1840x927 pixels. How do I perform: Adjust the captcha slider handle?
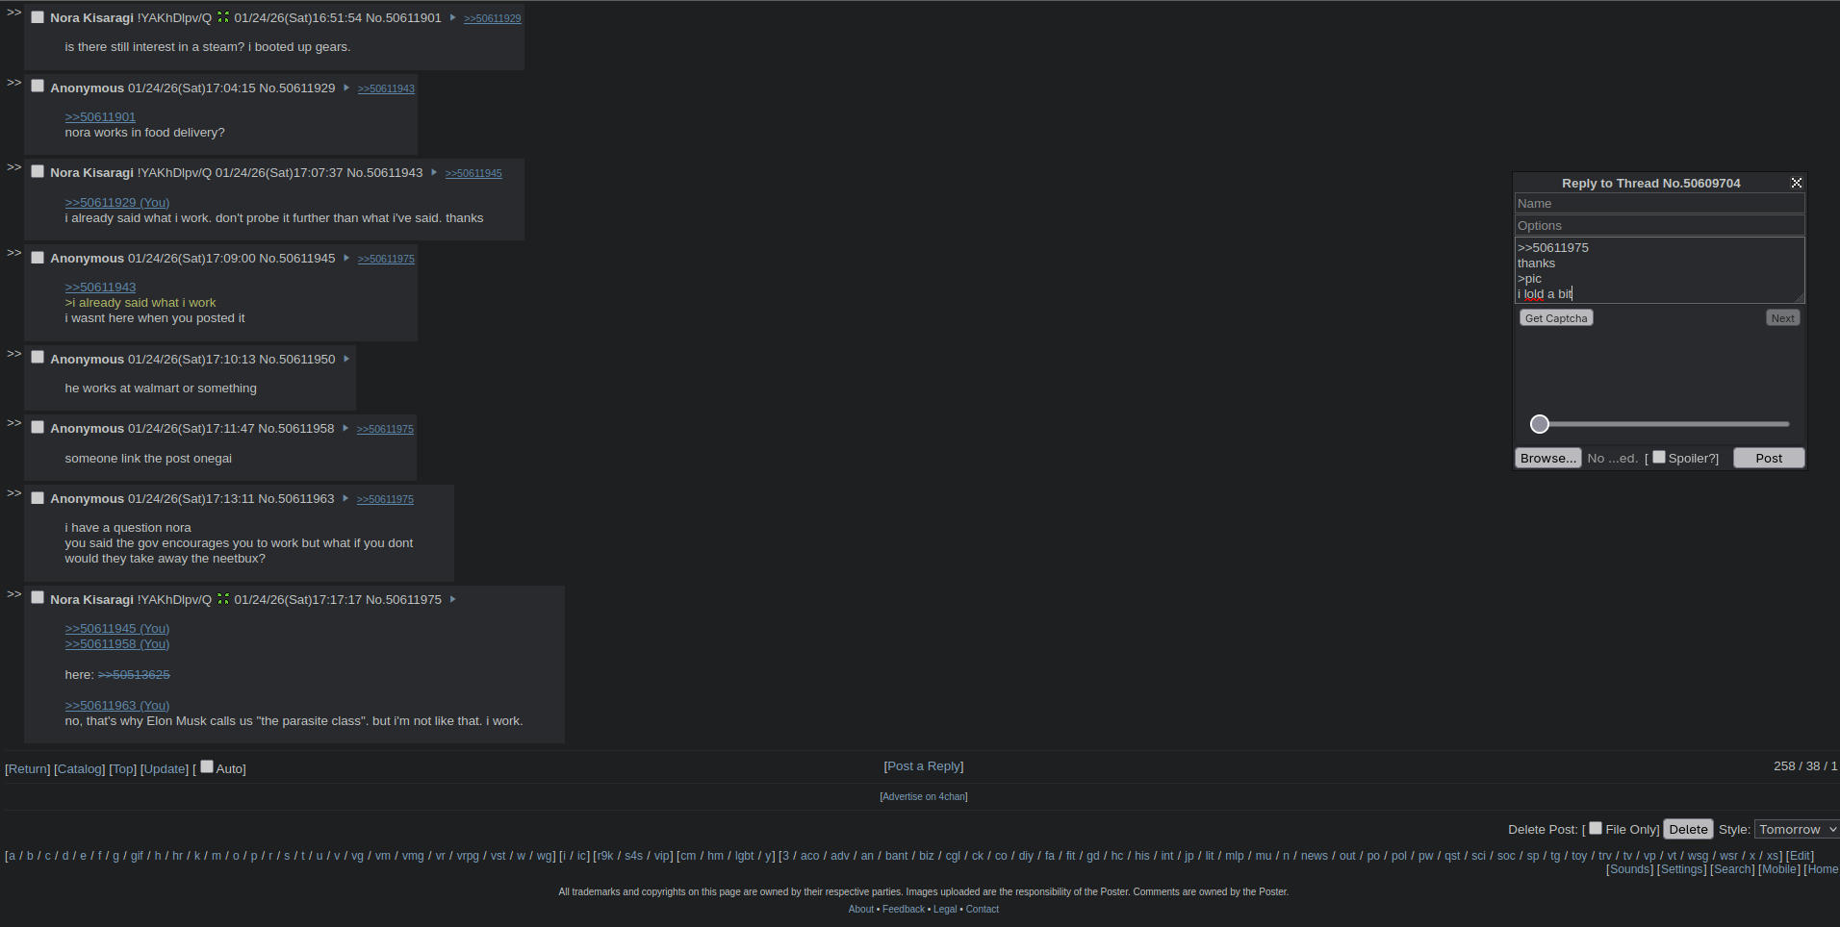1540,424
